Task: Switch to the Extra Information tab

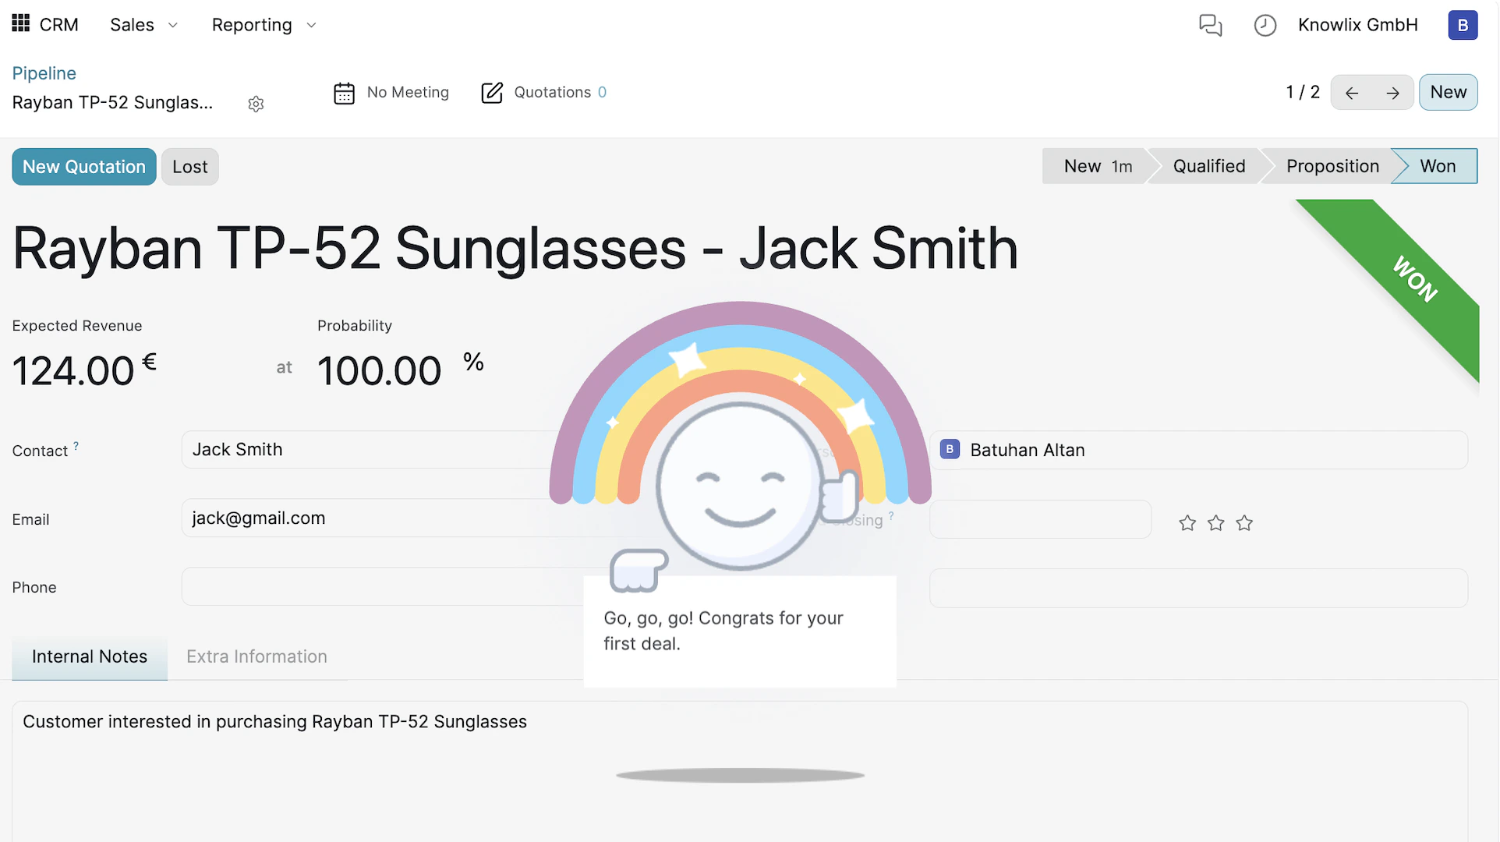Action: tap(256, 656)
